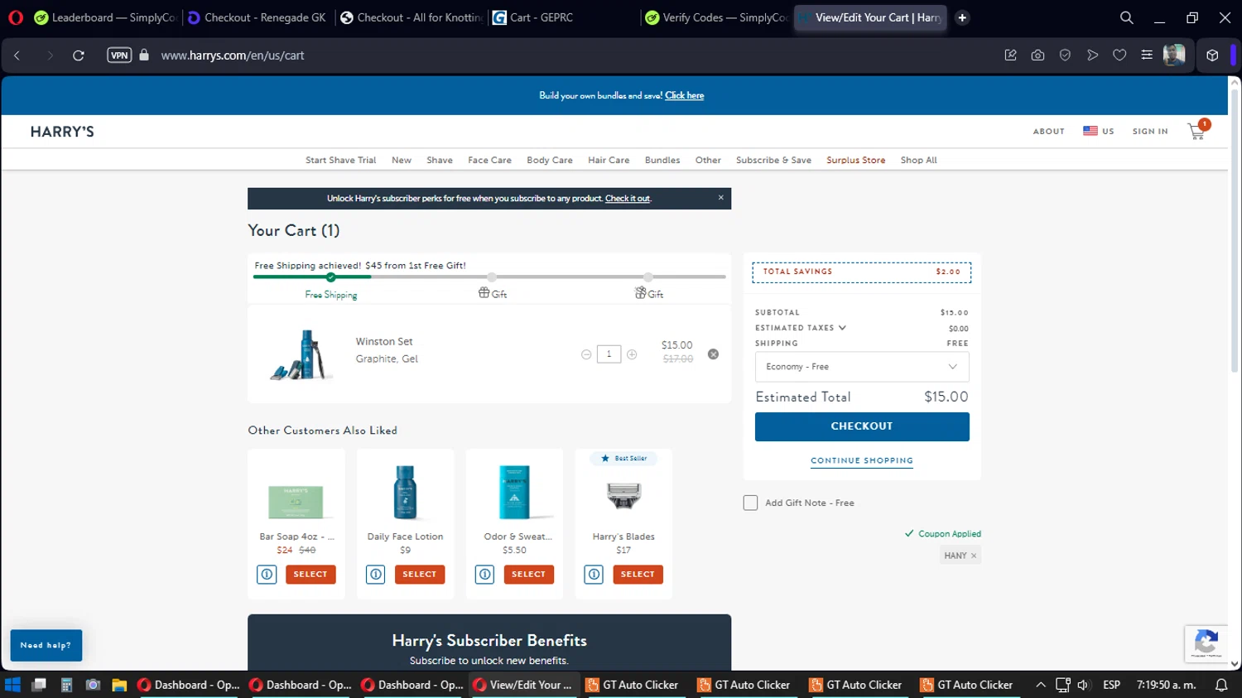1242x698 pixels.
Task: Show info for Daily Face Lotion
Action: coord(376,574)
